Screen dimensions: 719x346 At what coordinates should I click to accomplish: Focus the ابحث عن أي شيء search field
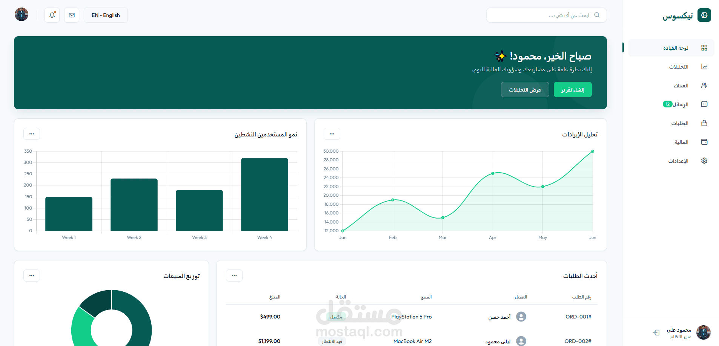547,15
